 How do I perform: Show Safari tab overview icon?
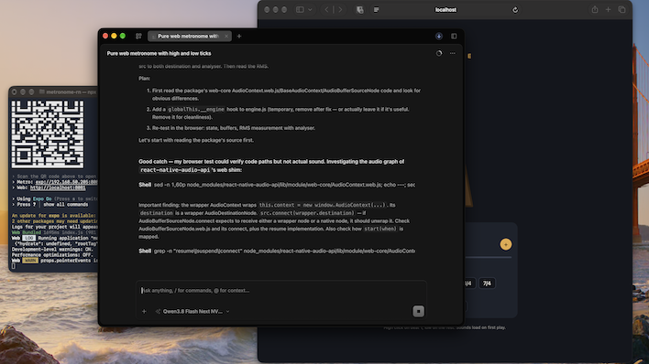(x=621, y=9)
